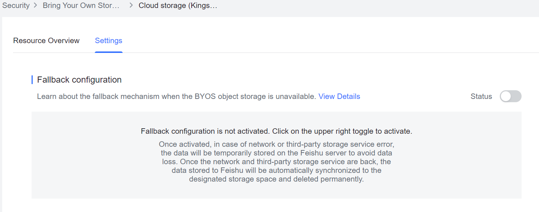The height and width of the screenshot is (212, 539).
Task: Select Cloud storage (Kings...) in the breadcrumb
Action: pos(177,5)
